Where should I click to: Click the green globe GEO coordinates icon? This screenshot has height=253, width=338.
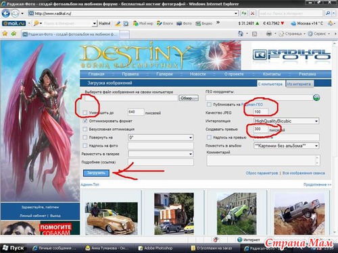[316, 98]
